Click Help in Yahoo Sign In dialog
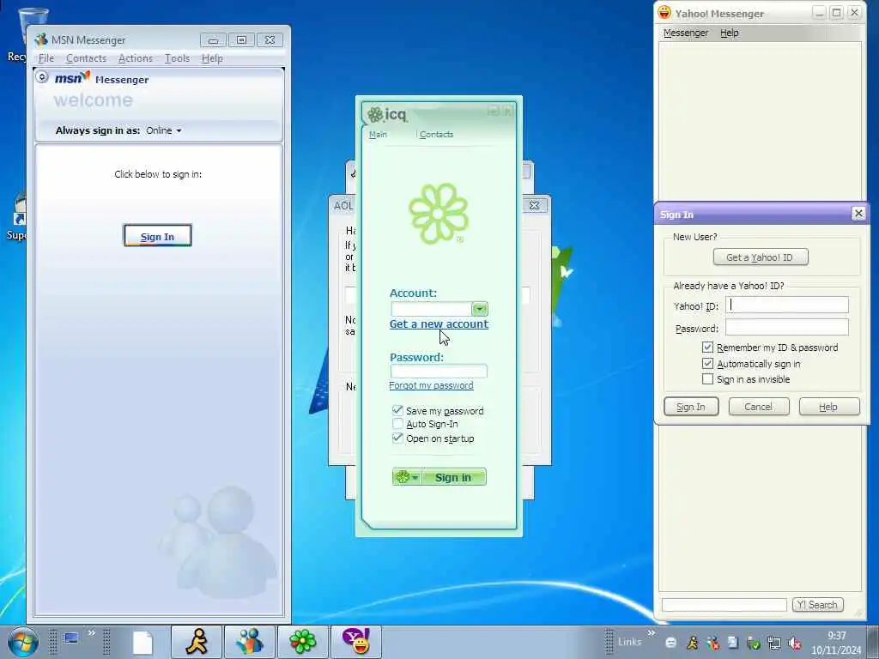 tap(828, 407)
